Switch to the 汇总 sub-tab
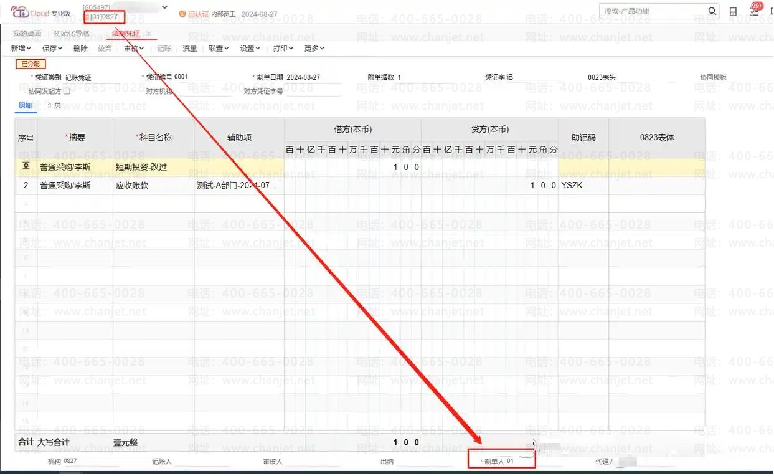 tap(55, 106)
